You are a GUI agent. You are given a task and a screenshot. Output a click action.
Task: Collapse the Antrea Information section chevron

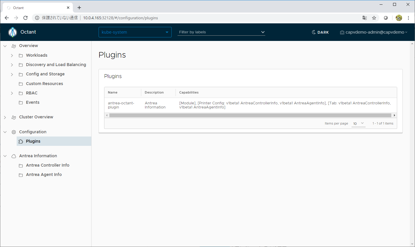click(5, 156)
